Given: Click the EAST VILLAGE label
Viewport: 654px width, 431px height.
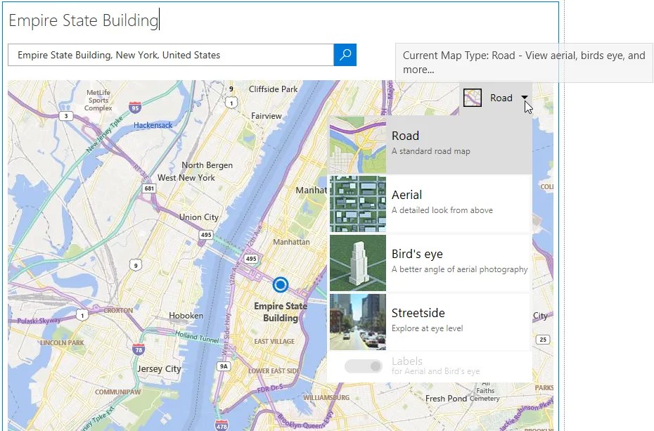Looking at the screenshot, I should (x=274, y=342).
